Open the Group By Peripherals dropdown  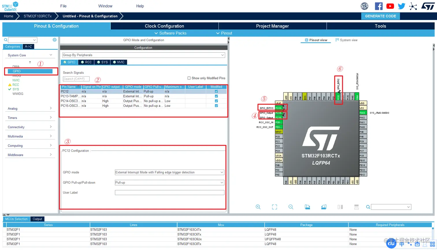coord(144,55)
